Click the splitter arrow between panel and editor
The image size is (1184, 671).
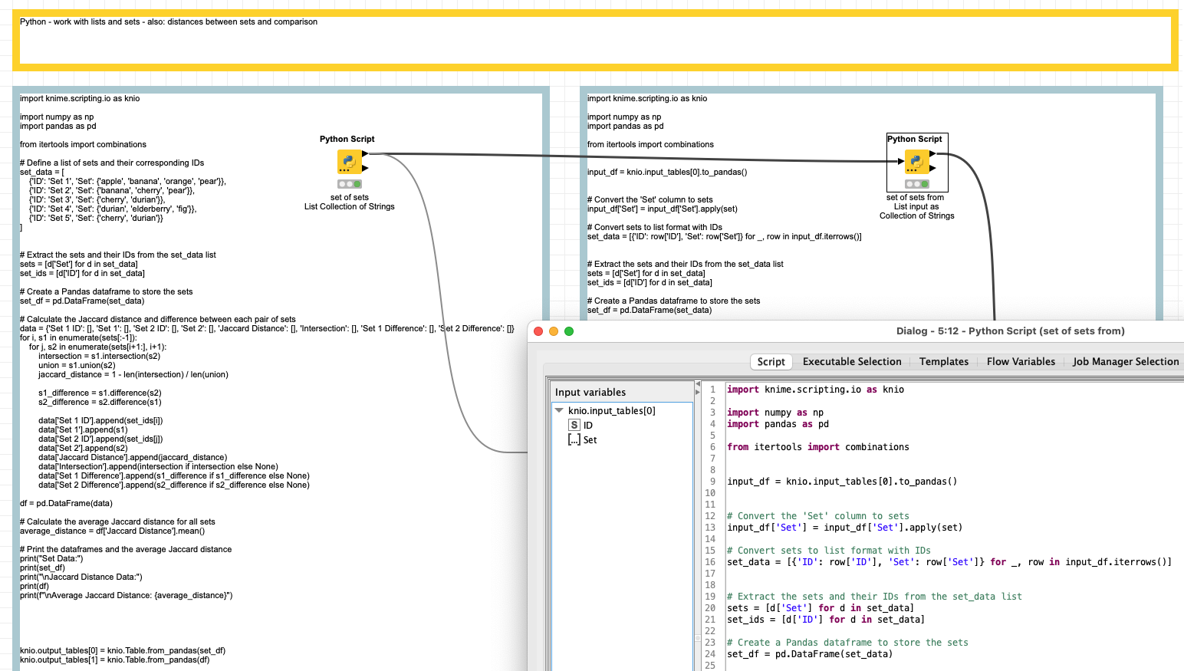(697, 393)
